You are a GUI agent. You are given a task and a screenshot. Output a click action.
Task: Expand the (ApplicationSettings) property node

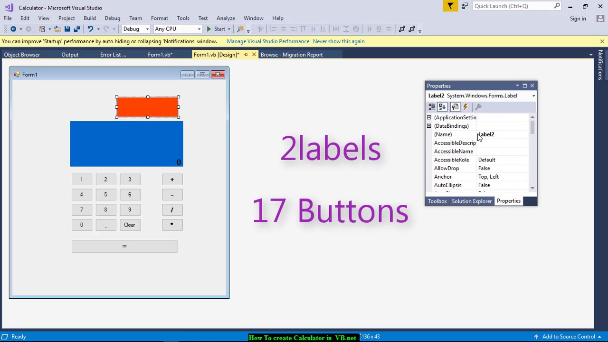pos(429,117)
